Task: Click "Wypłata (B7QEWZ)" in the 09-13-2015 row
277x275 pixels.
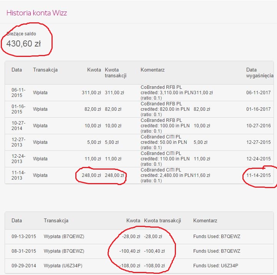Action: 64,237
